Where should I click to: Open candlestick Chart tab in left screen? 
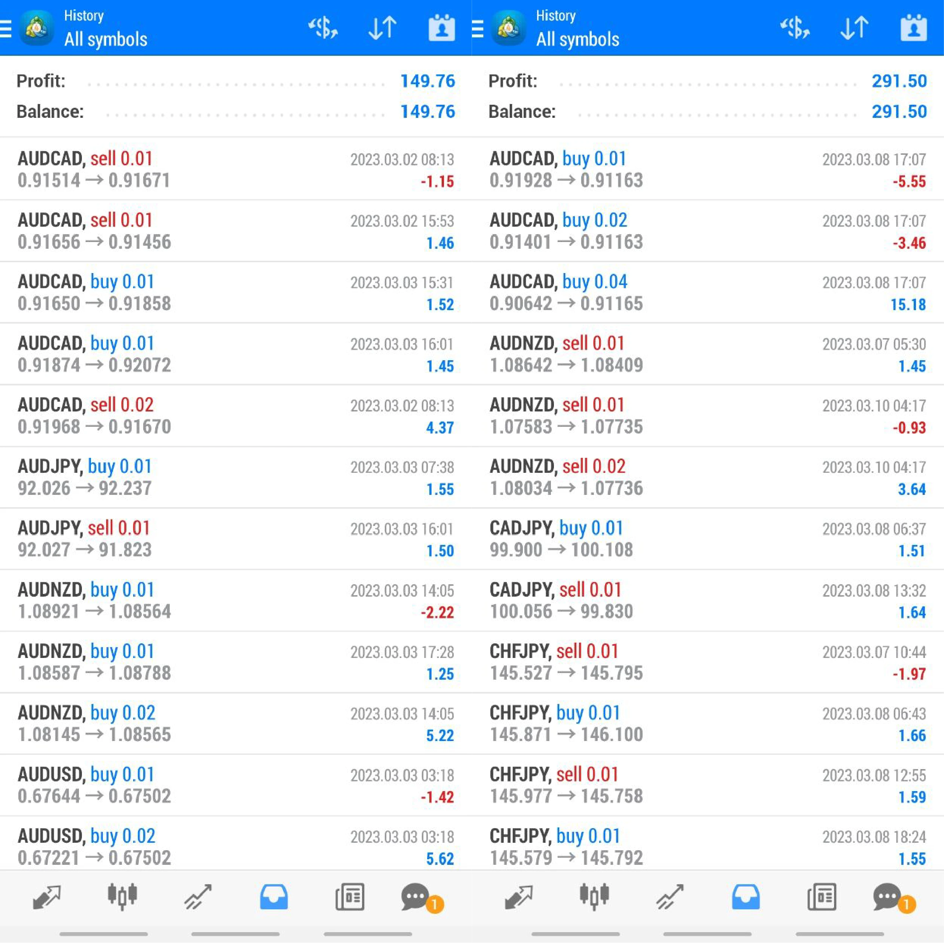point(122,897)
